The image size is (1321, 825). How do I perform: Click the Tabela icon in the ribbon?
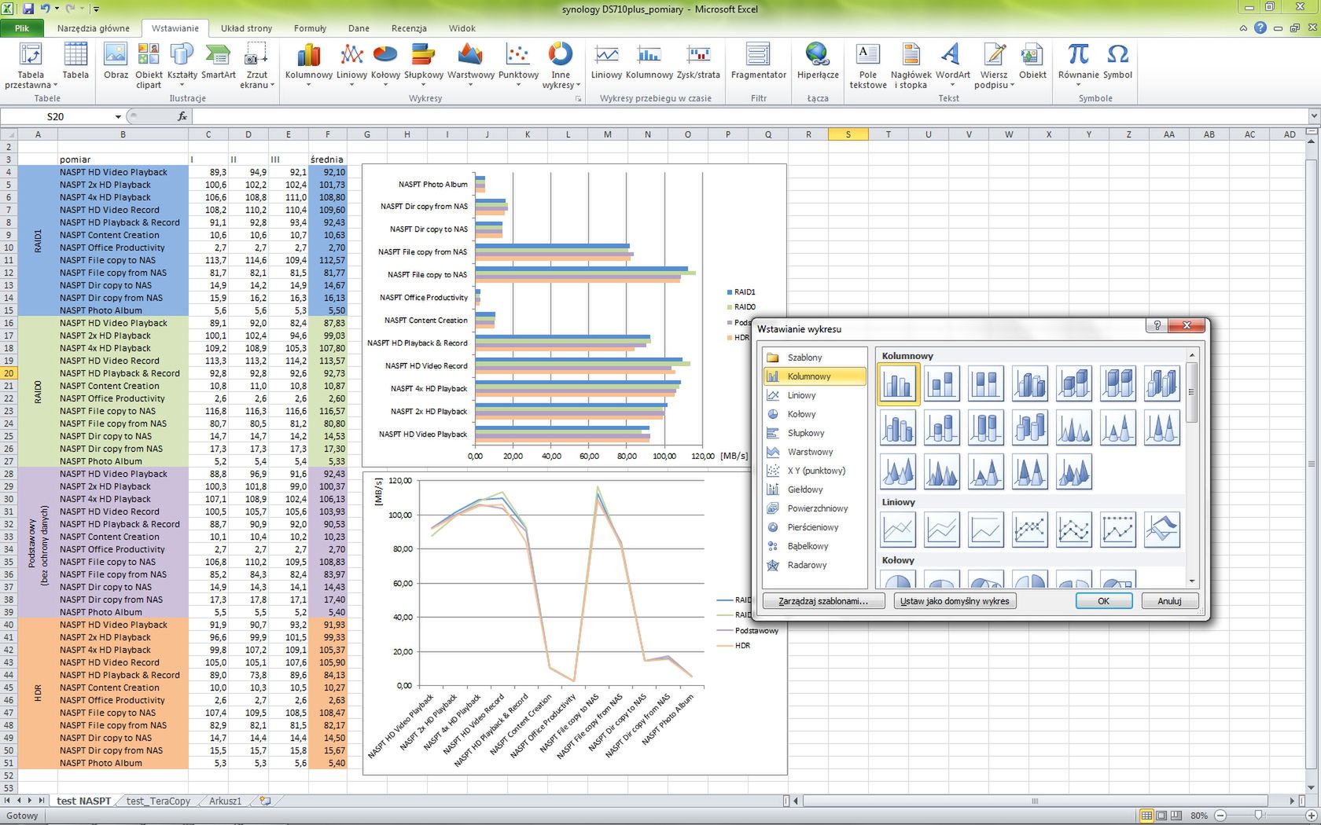(x=75, y=61)
